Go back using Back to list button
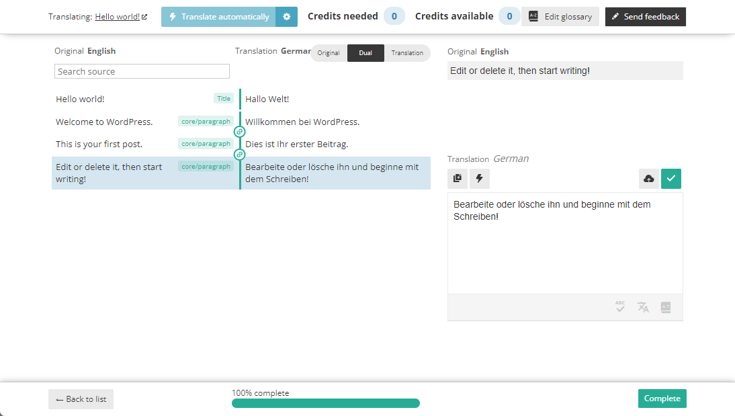Image resolution: width=735 pixels, height=416 pixels. click(x=81, y=399)
